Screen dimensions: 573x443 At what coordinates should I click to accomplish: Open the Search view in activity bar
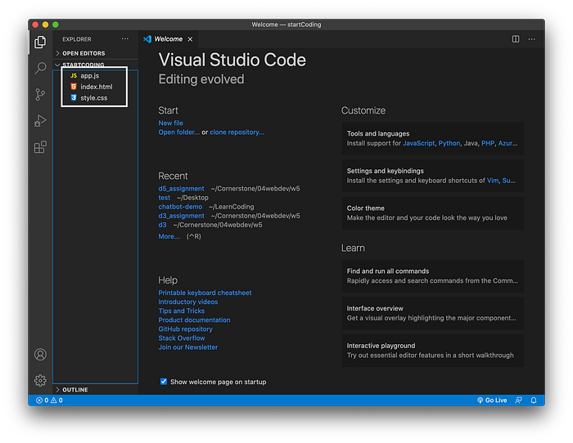[x=40, y=68]
